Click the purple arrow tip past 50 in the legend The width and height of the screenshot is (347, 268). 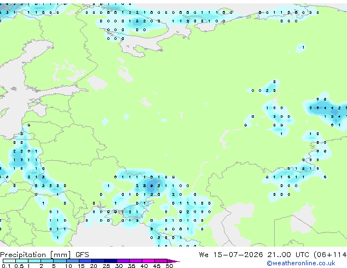[x=173, y=261]
